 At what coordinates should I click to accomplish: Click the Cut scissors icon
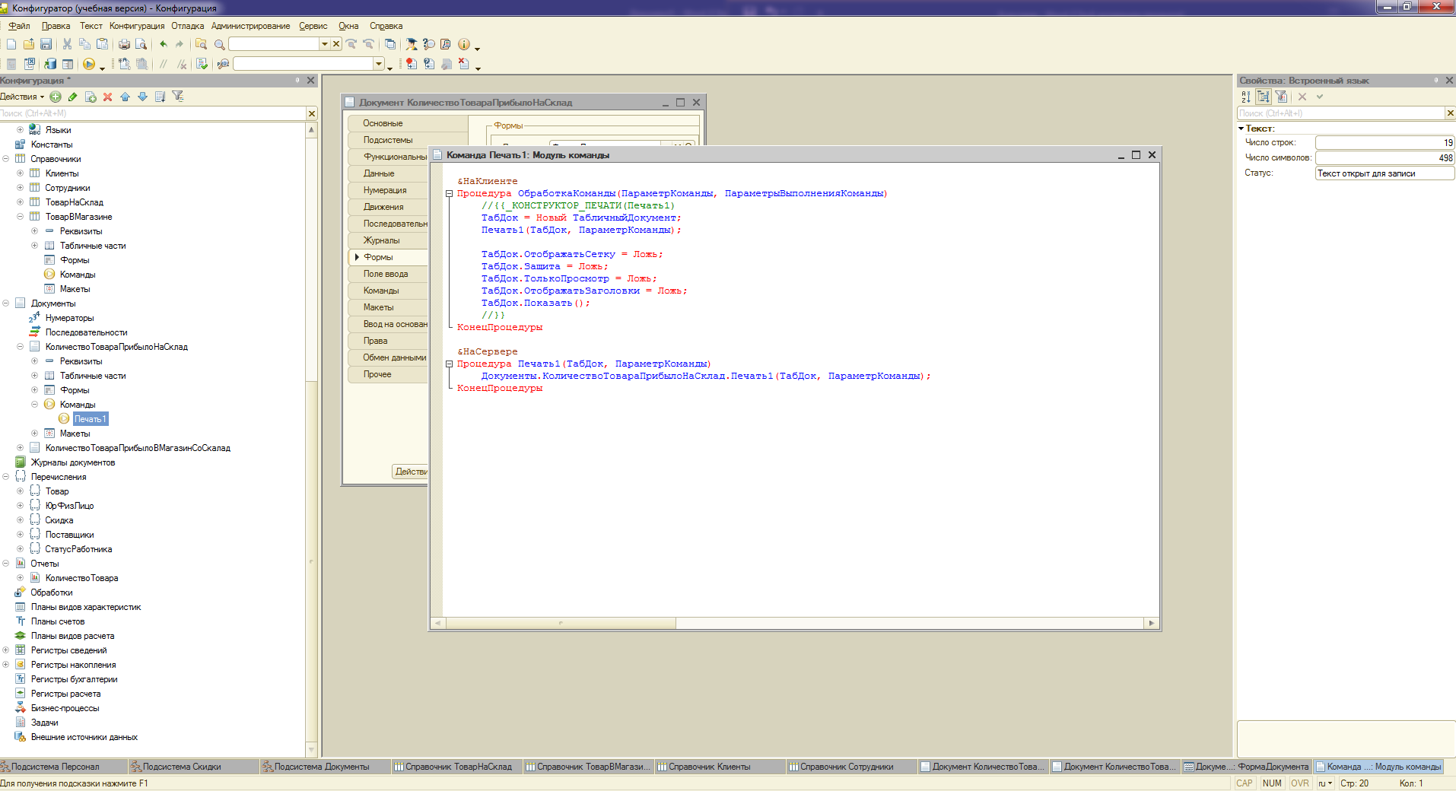point(67,44)
